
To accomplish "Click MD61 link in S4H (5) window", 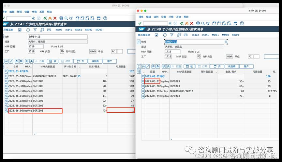I will 215,35.
